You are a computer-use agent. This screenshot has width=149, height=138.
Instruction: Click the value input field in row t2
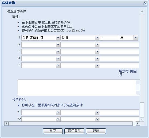point(119,119)
